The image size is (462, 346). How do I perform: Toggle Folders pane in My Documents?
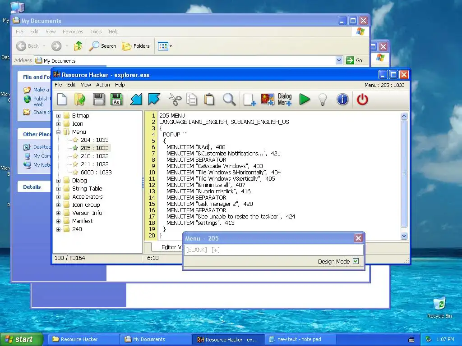(136, 46)
